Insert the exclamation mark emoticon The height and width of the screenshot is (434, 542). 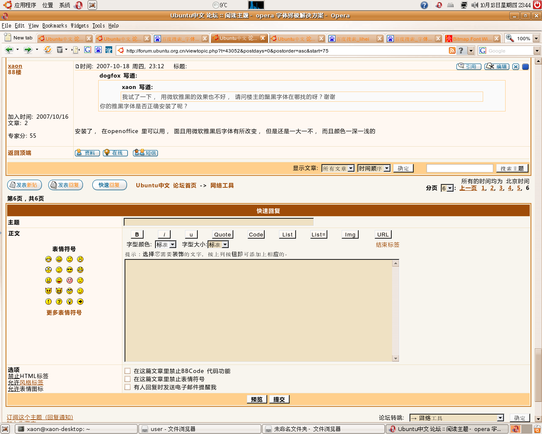click(x=48, y=301)
